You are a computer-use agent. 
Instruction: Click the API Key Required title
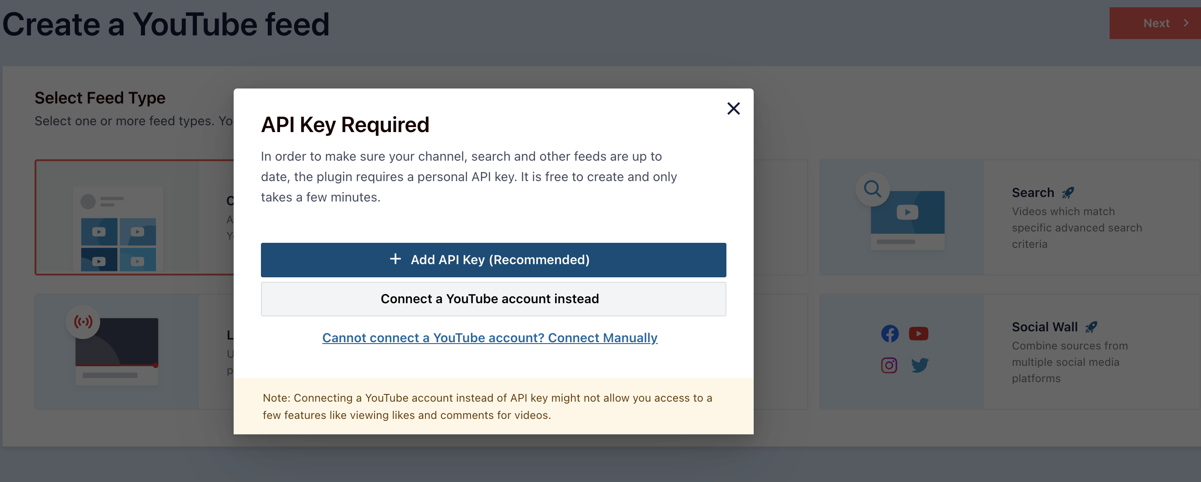[x=345, y=125]
